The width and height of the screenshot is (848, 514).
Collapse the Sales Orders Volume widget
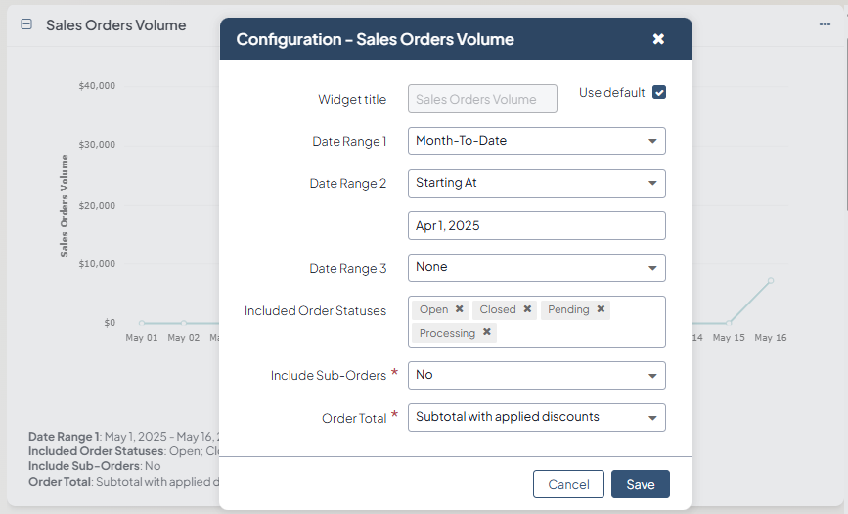[26, 24]
